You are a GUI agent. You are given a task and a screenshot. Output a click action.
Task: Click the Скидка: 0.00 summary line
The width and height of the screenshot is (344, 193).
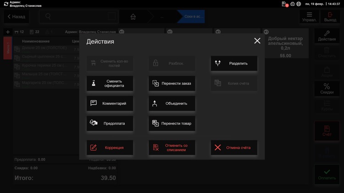point(26,168)
